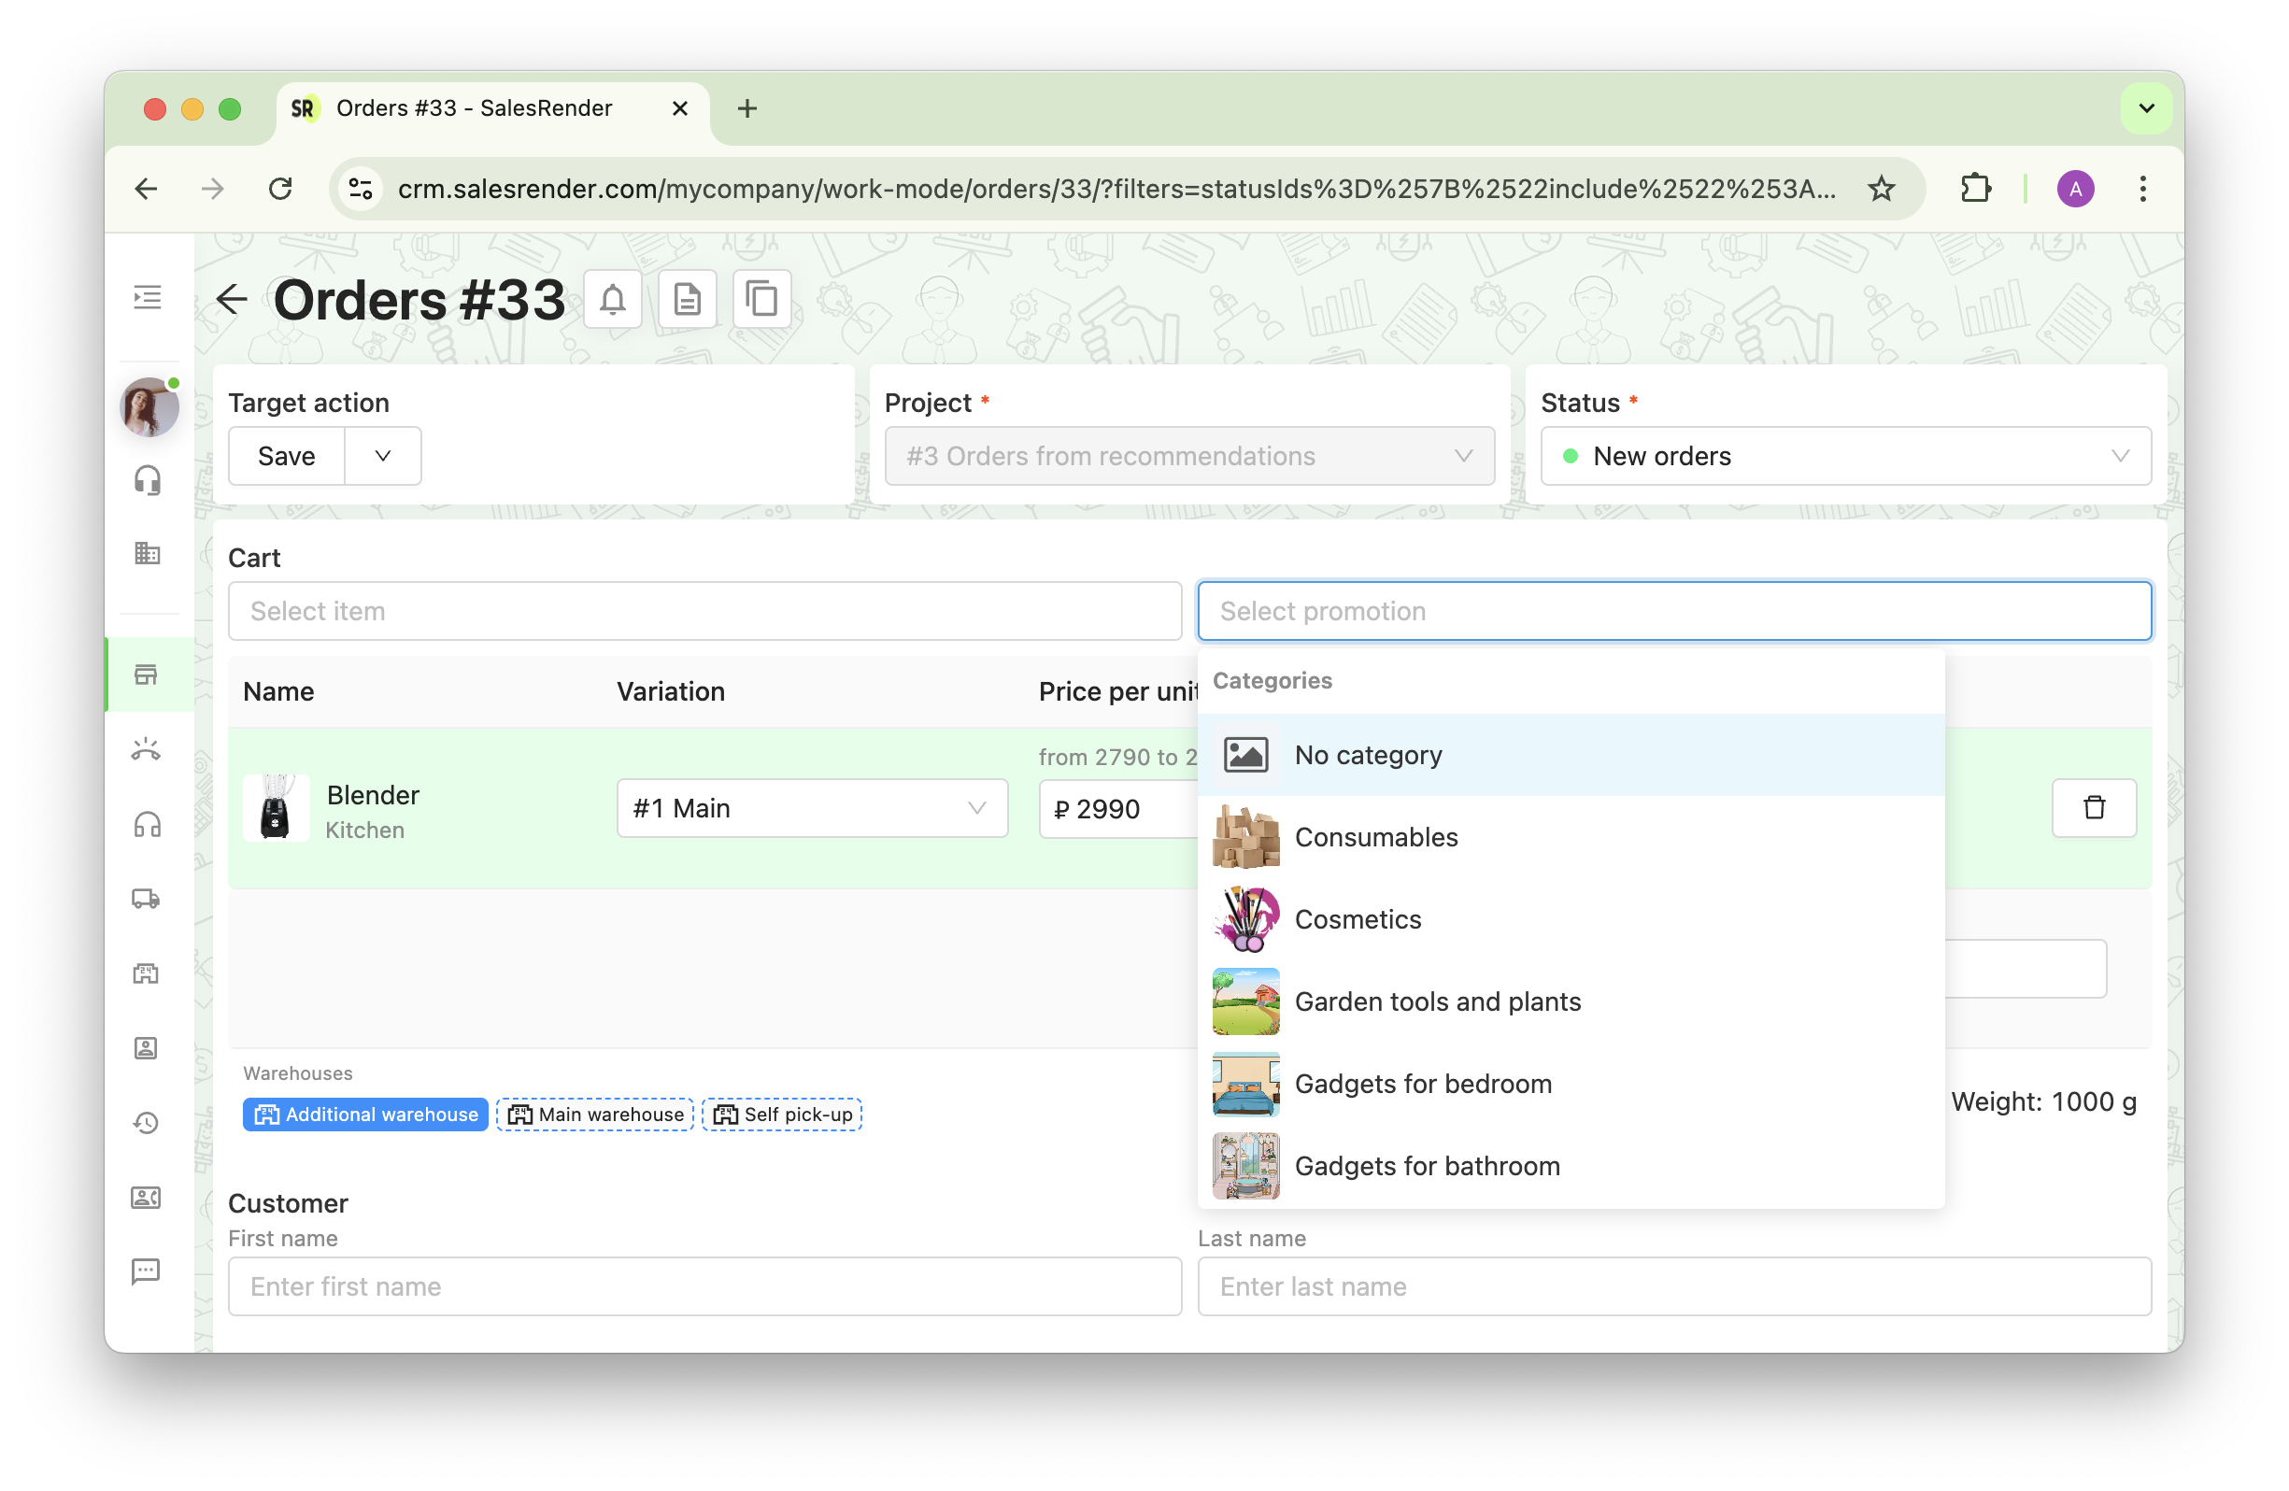Open the #1 Main variation dropdown
The width and height of the screenshot is (2289, 1491).
point(812,808)
